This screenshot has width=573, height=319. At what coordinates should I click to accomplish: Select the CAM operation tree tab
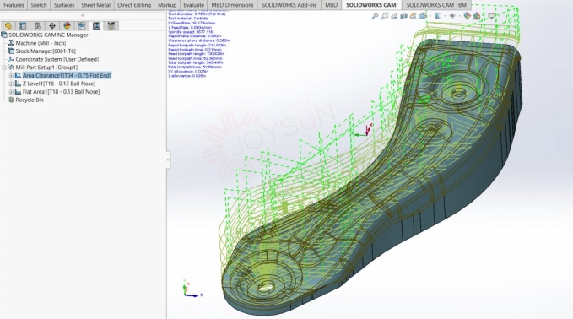click(x=96, y=25)
